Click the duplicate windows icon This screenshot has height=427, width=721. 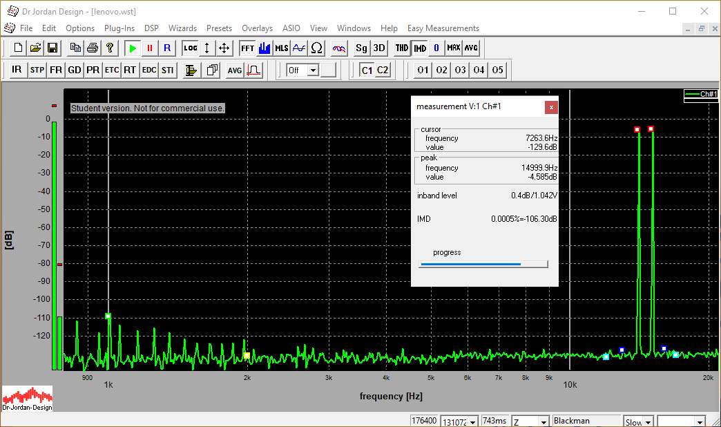point(212,70)
